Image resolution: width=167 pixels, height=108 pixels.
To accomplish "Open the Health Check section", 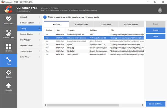I will point(9,20).
